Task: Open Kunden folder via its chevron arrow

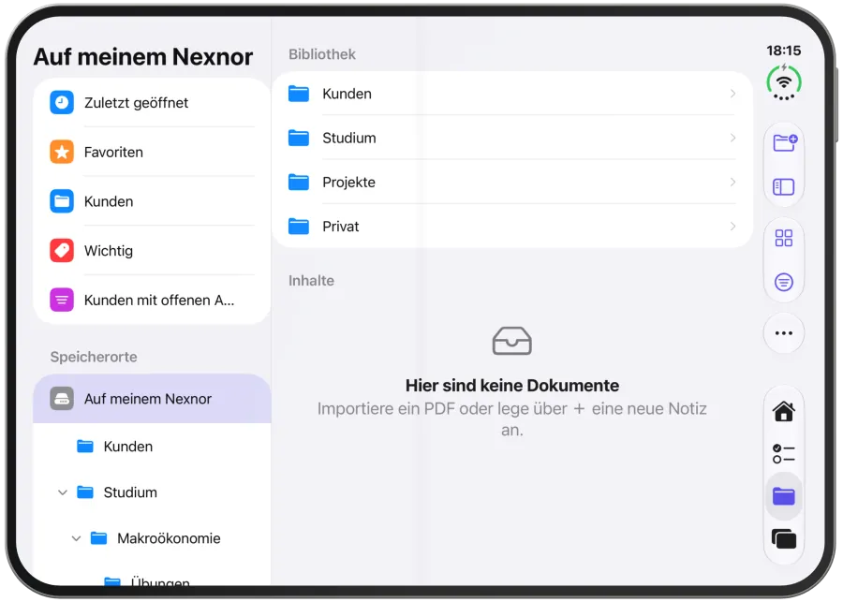Action: tap(732, 94)
